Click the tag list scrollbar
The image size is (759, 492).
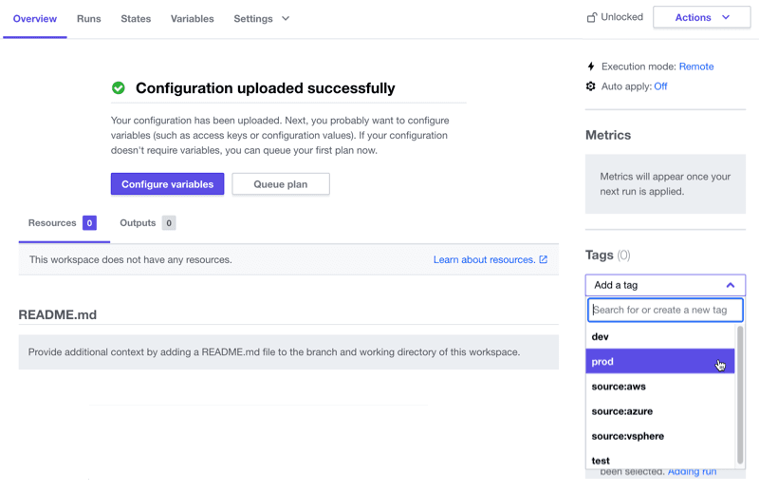pos(740,394)
